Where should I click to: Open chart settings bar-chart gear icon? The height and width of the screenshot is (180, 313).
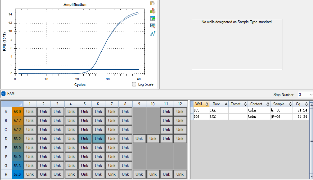[153, 11]
